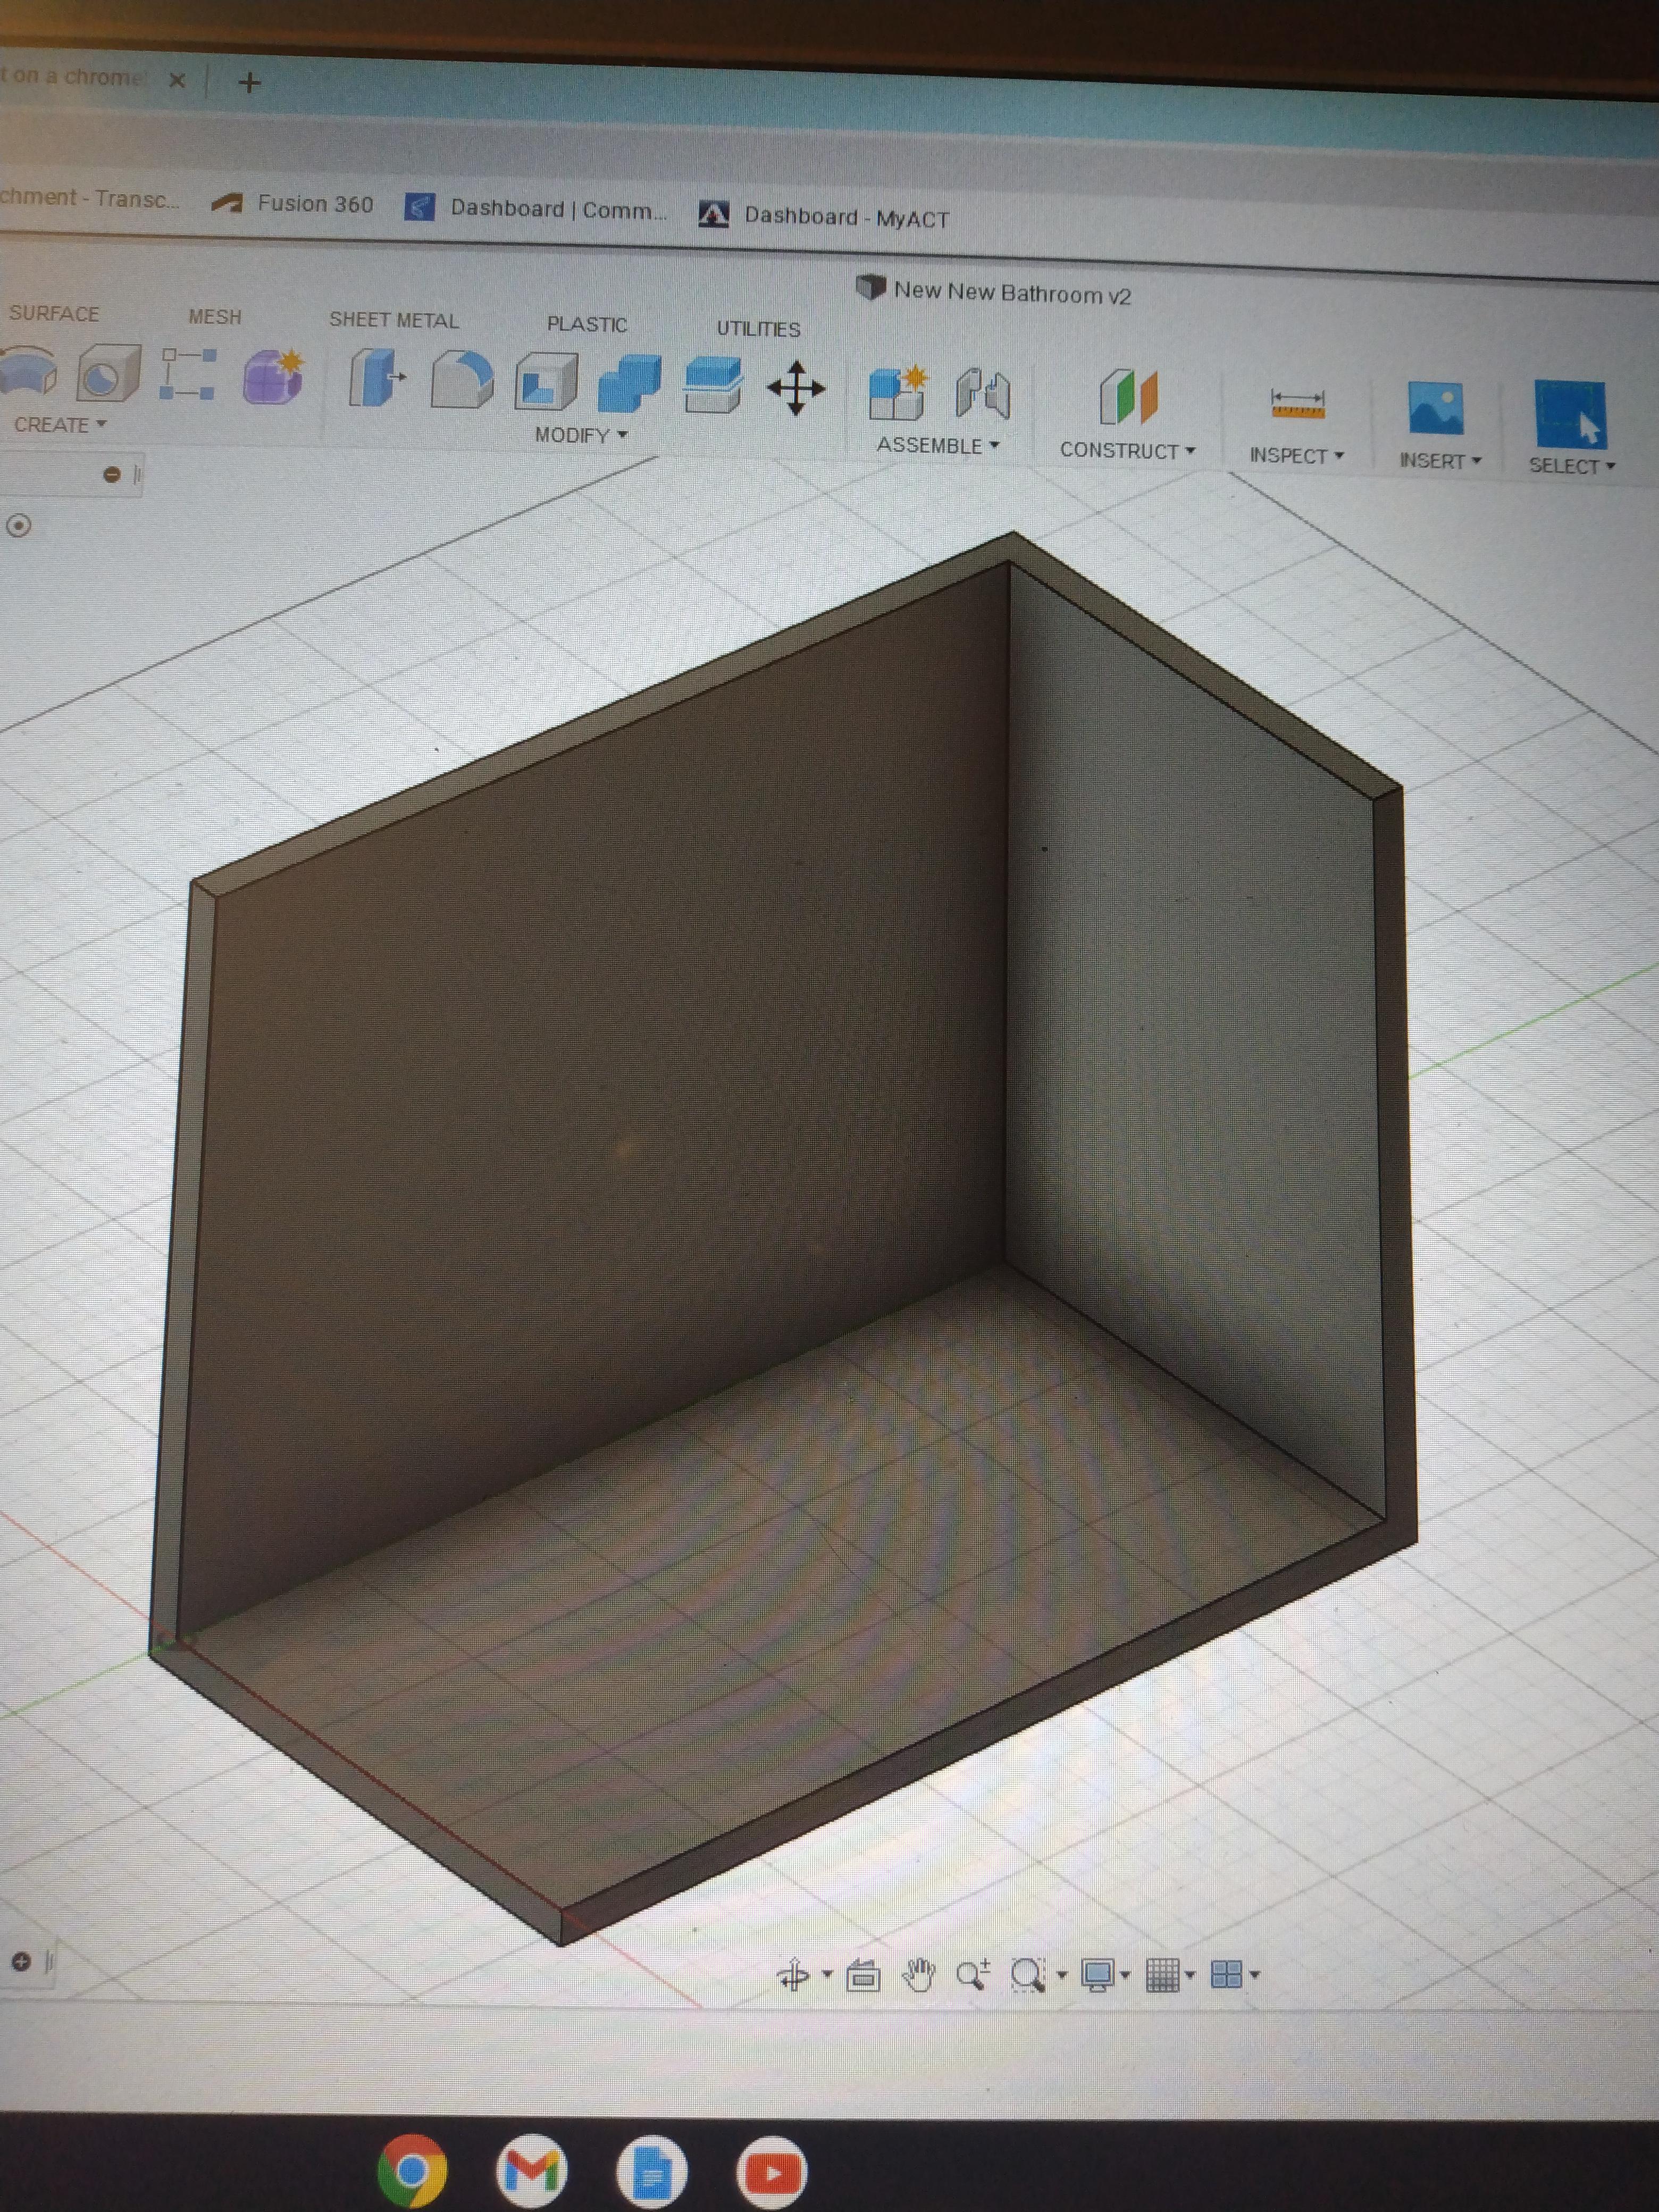
Task: Expand timeline with bottom-left plus button
Action: click(21, 1961)
